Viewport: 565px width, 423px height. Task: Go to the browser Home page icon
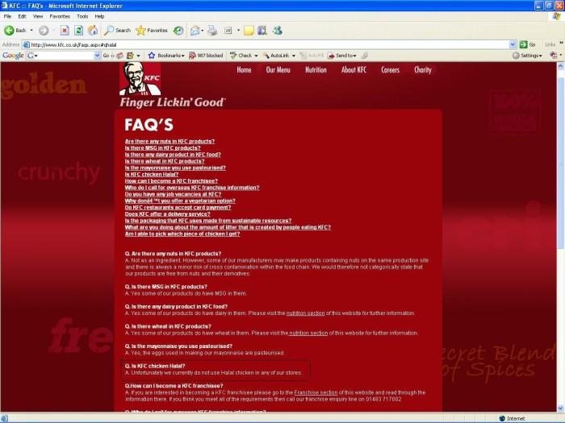(93, 30)
